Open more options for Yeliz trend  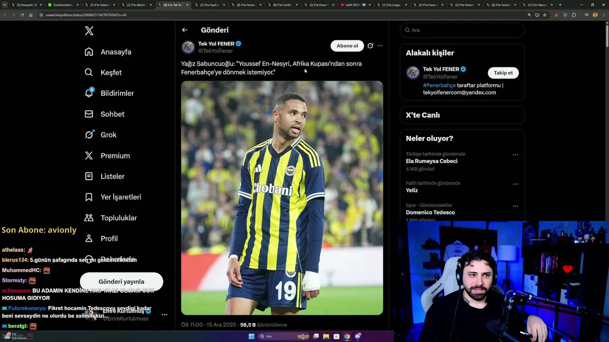(x=515, y=184)
